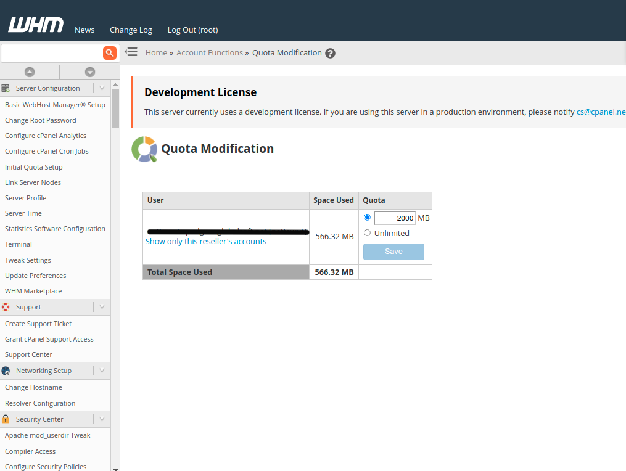Image resolution: width=626 pixels, height=471 pixels.
Task: Open Tweak Settings
Action: pos(28,260)
